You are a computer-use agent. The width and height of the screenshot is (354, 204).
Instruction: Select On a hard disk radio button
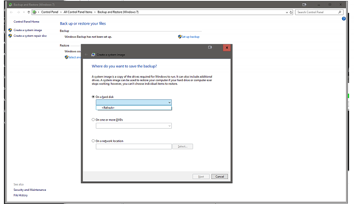93,97
